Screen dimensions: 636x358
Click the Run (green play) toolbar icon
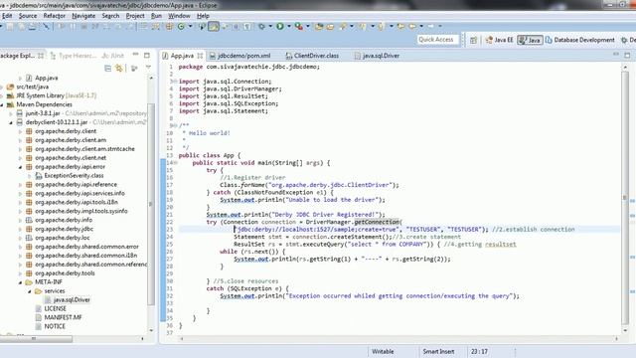click(280, 27)
